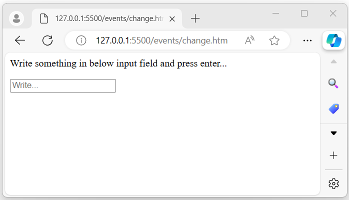Open the sidebar Shopping tag icon
Screen dimensions: 349x200
(x=333, y=108)
